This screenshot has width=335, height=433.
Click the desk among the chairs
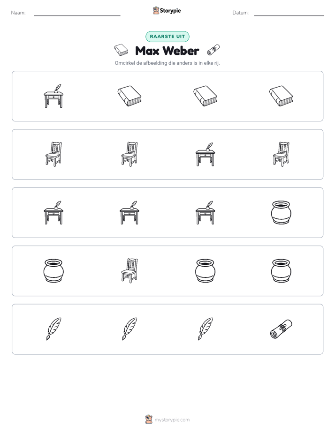[x=206, y=154]
